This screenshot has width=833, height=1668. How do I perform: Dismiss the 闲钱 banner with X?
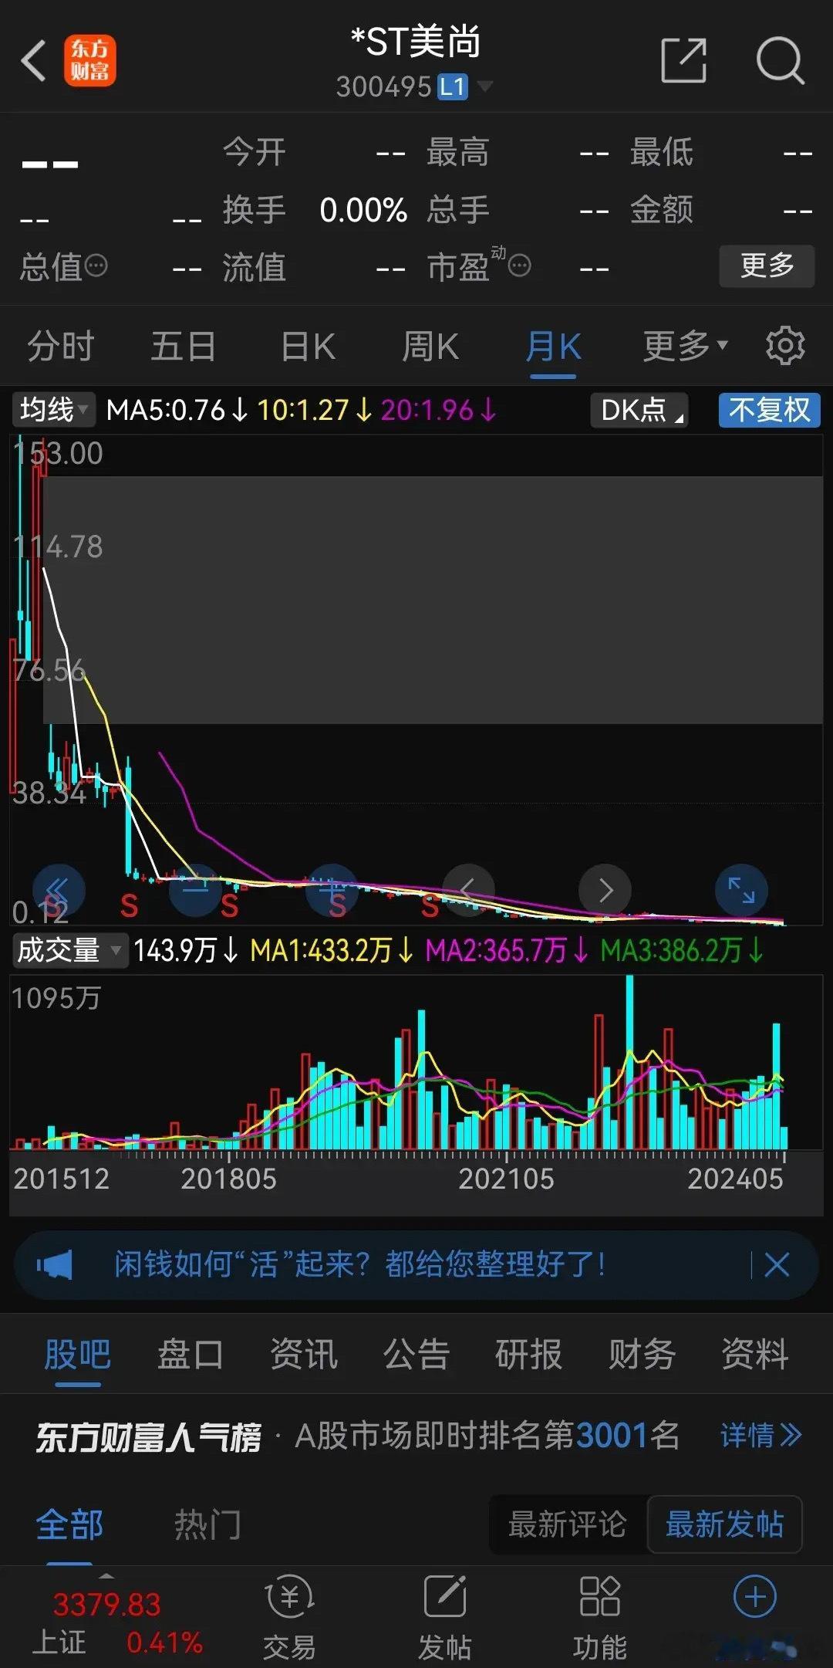click(x=777, y=1265)
